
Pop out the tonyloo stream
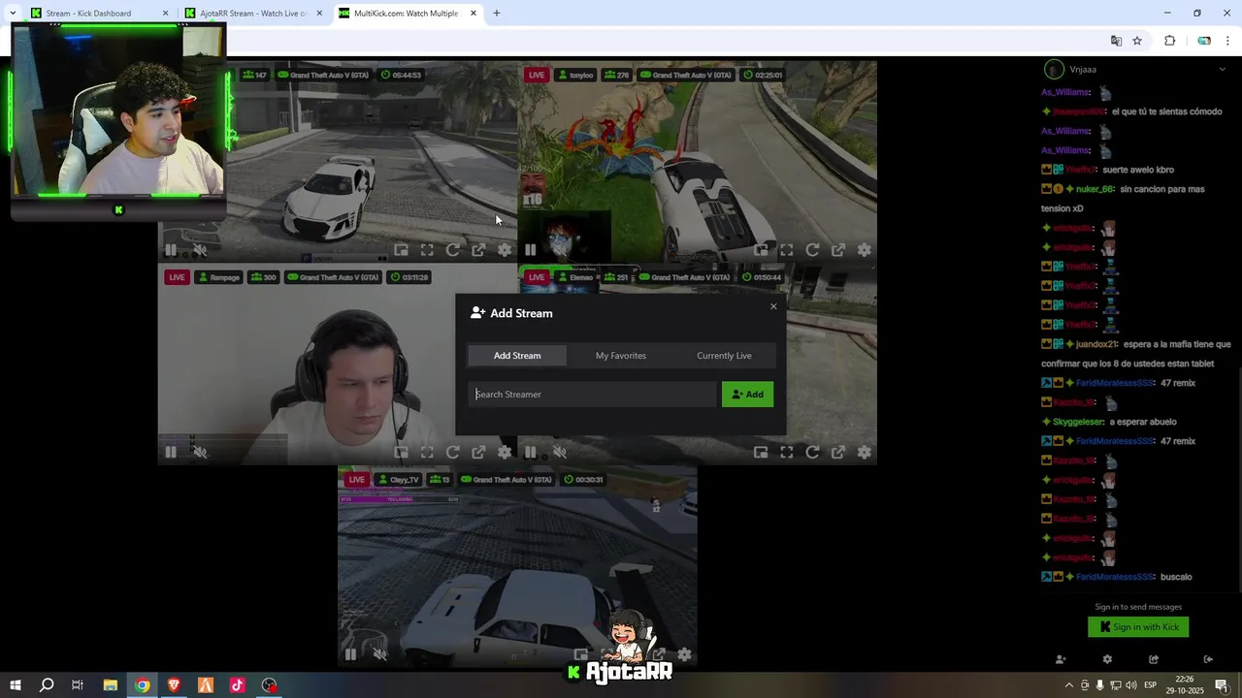click(838, 250)
